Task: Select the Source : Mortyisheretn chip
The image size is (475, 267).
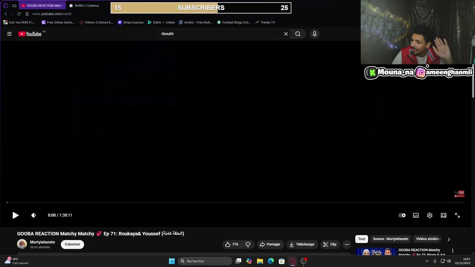Action: pos(390,239)
